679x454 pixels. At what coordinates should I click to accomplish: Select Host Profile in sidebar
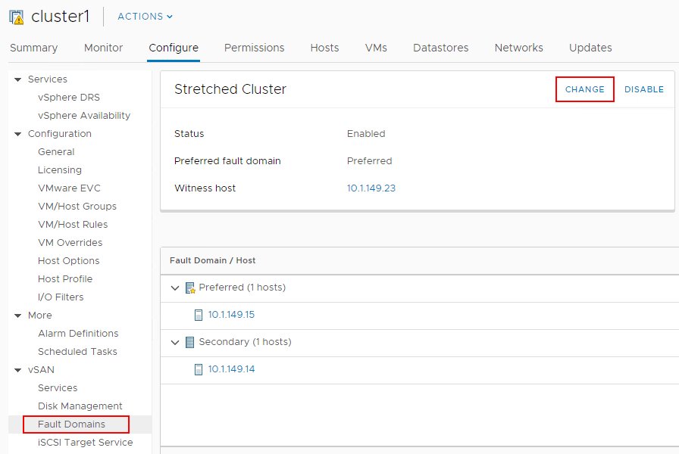click(x=65, y=279)
